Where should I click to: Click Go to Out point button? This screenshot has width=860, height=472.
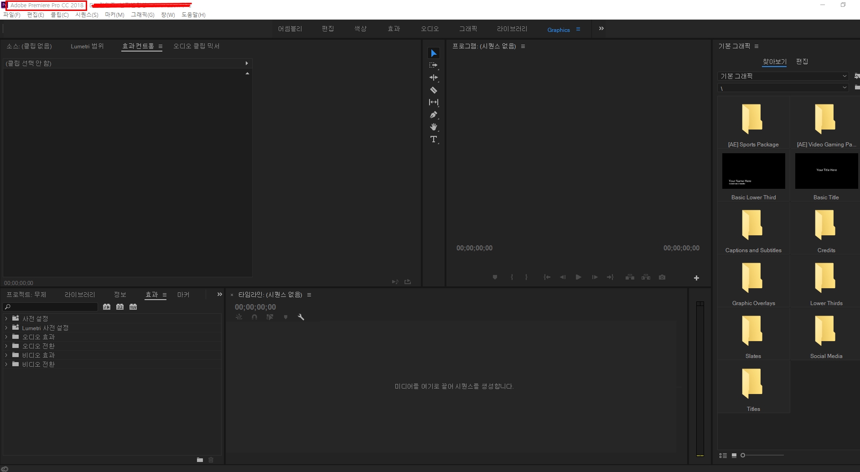tap(610, 277)
